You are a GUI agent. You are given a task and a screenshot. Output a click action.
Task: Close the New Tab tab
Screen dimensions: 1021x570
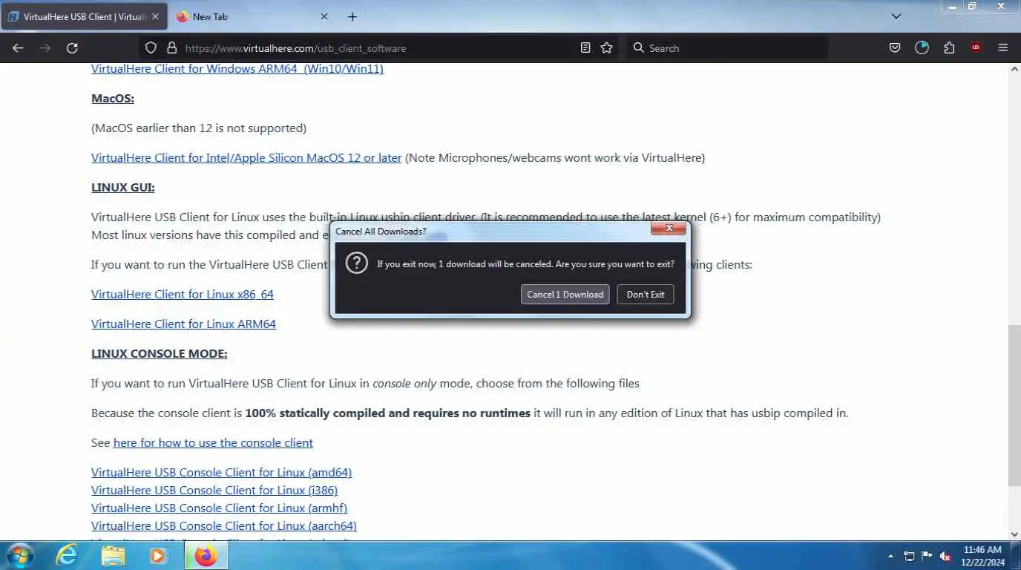point(324,16)
